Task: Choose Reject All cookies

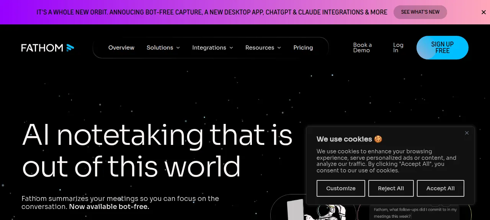Action: (391, 188)
